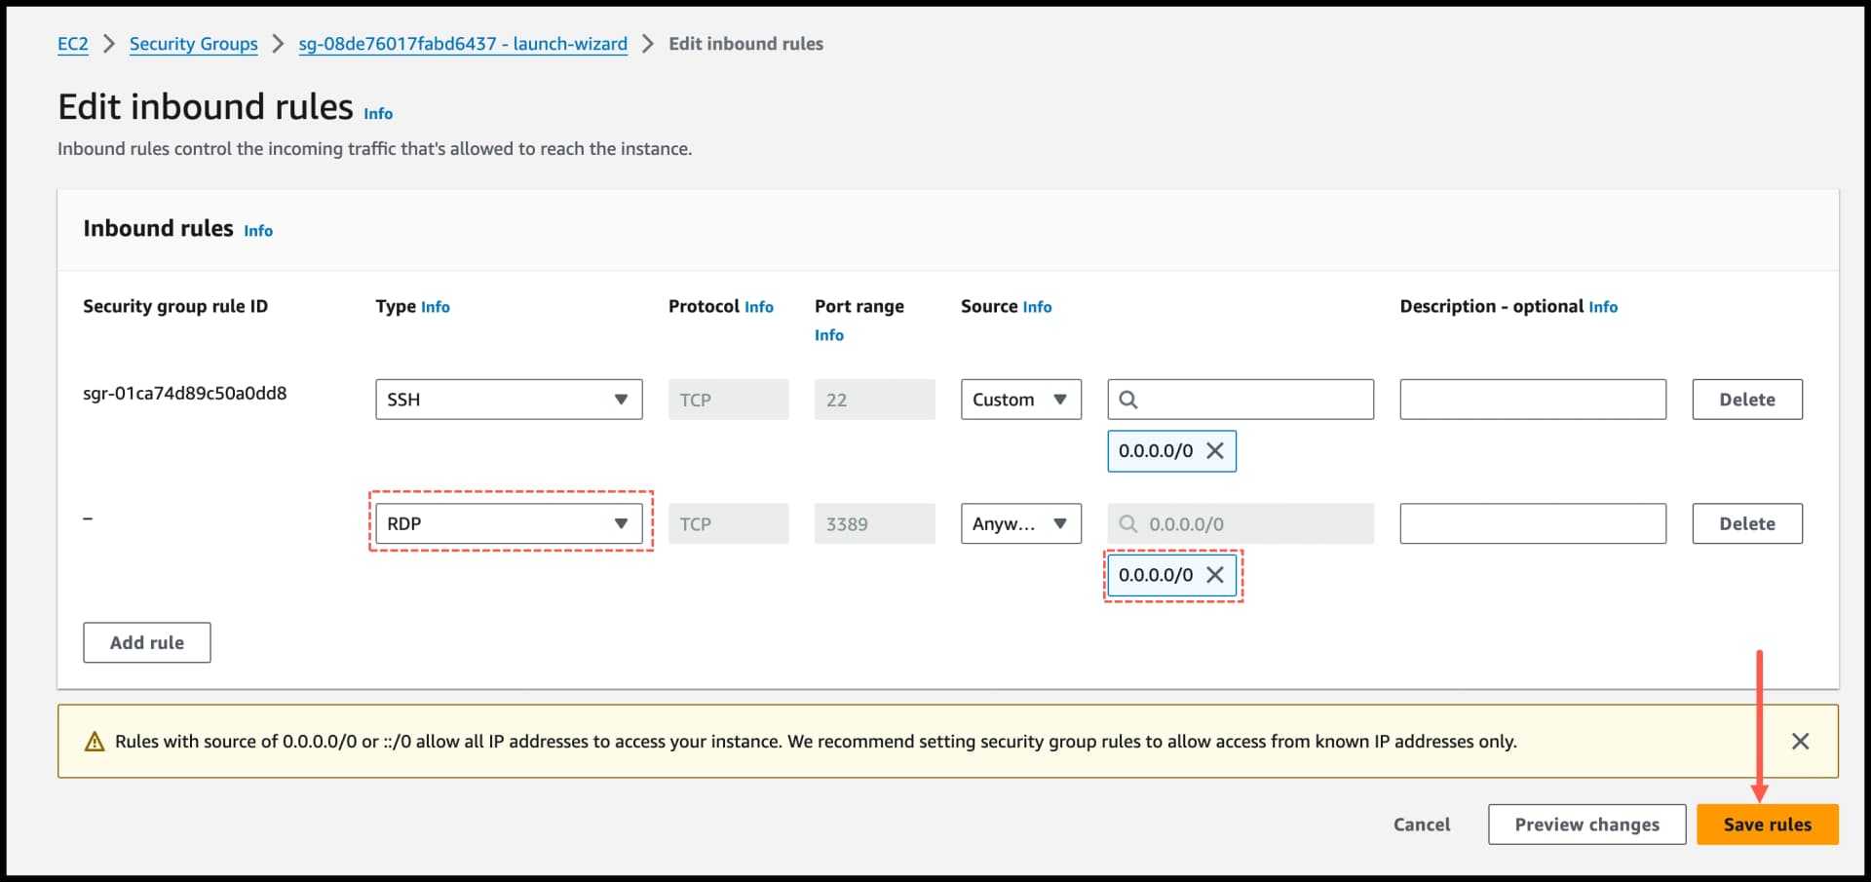
Task: Click the warning triangle in the yellow banner
Action: (x=94, y=741)
